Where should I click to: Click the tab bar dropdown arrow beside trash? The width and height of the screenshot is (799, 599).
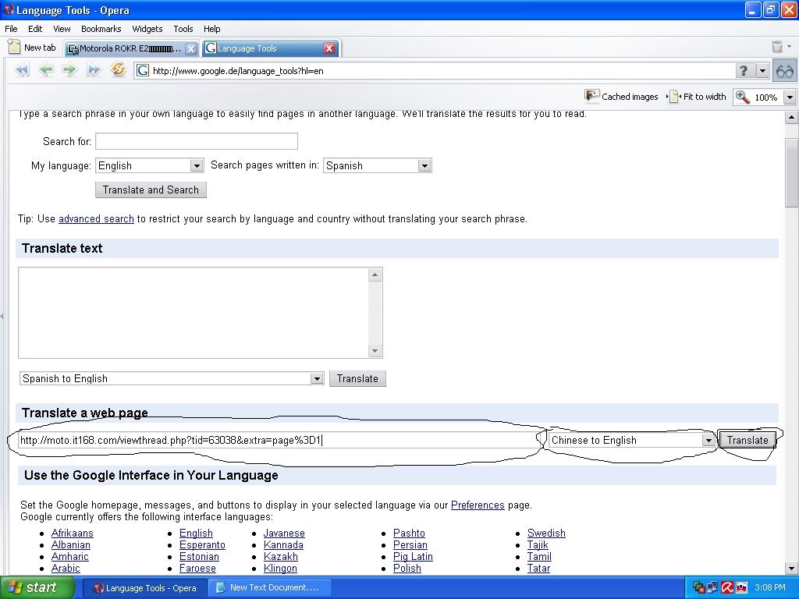point(790,47)
